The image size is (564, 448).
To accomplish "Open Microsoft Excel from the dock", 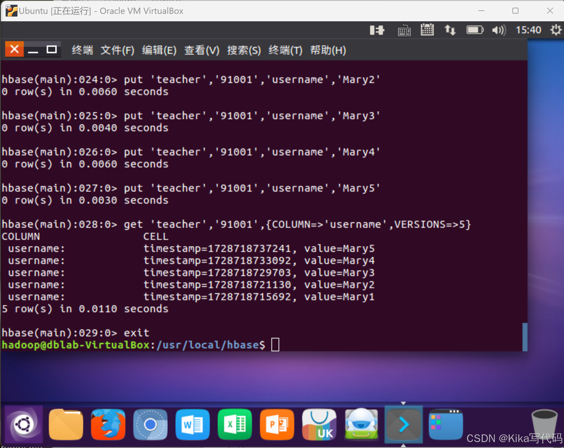I will tap(234, 424).
